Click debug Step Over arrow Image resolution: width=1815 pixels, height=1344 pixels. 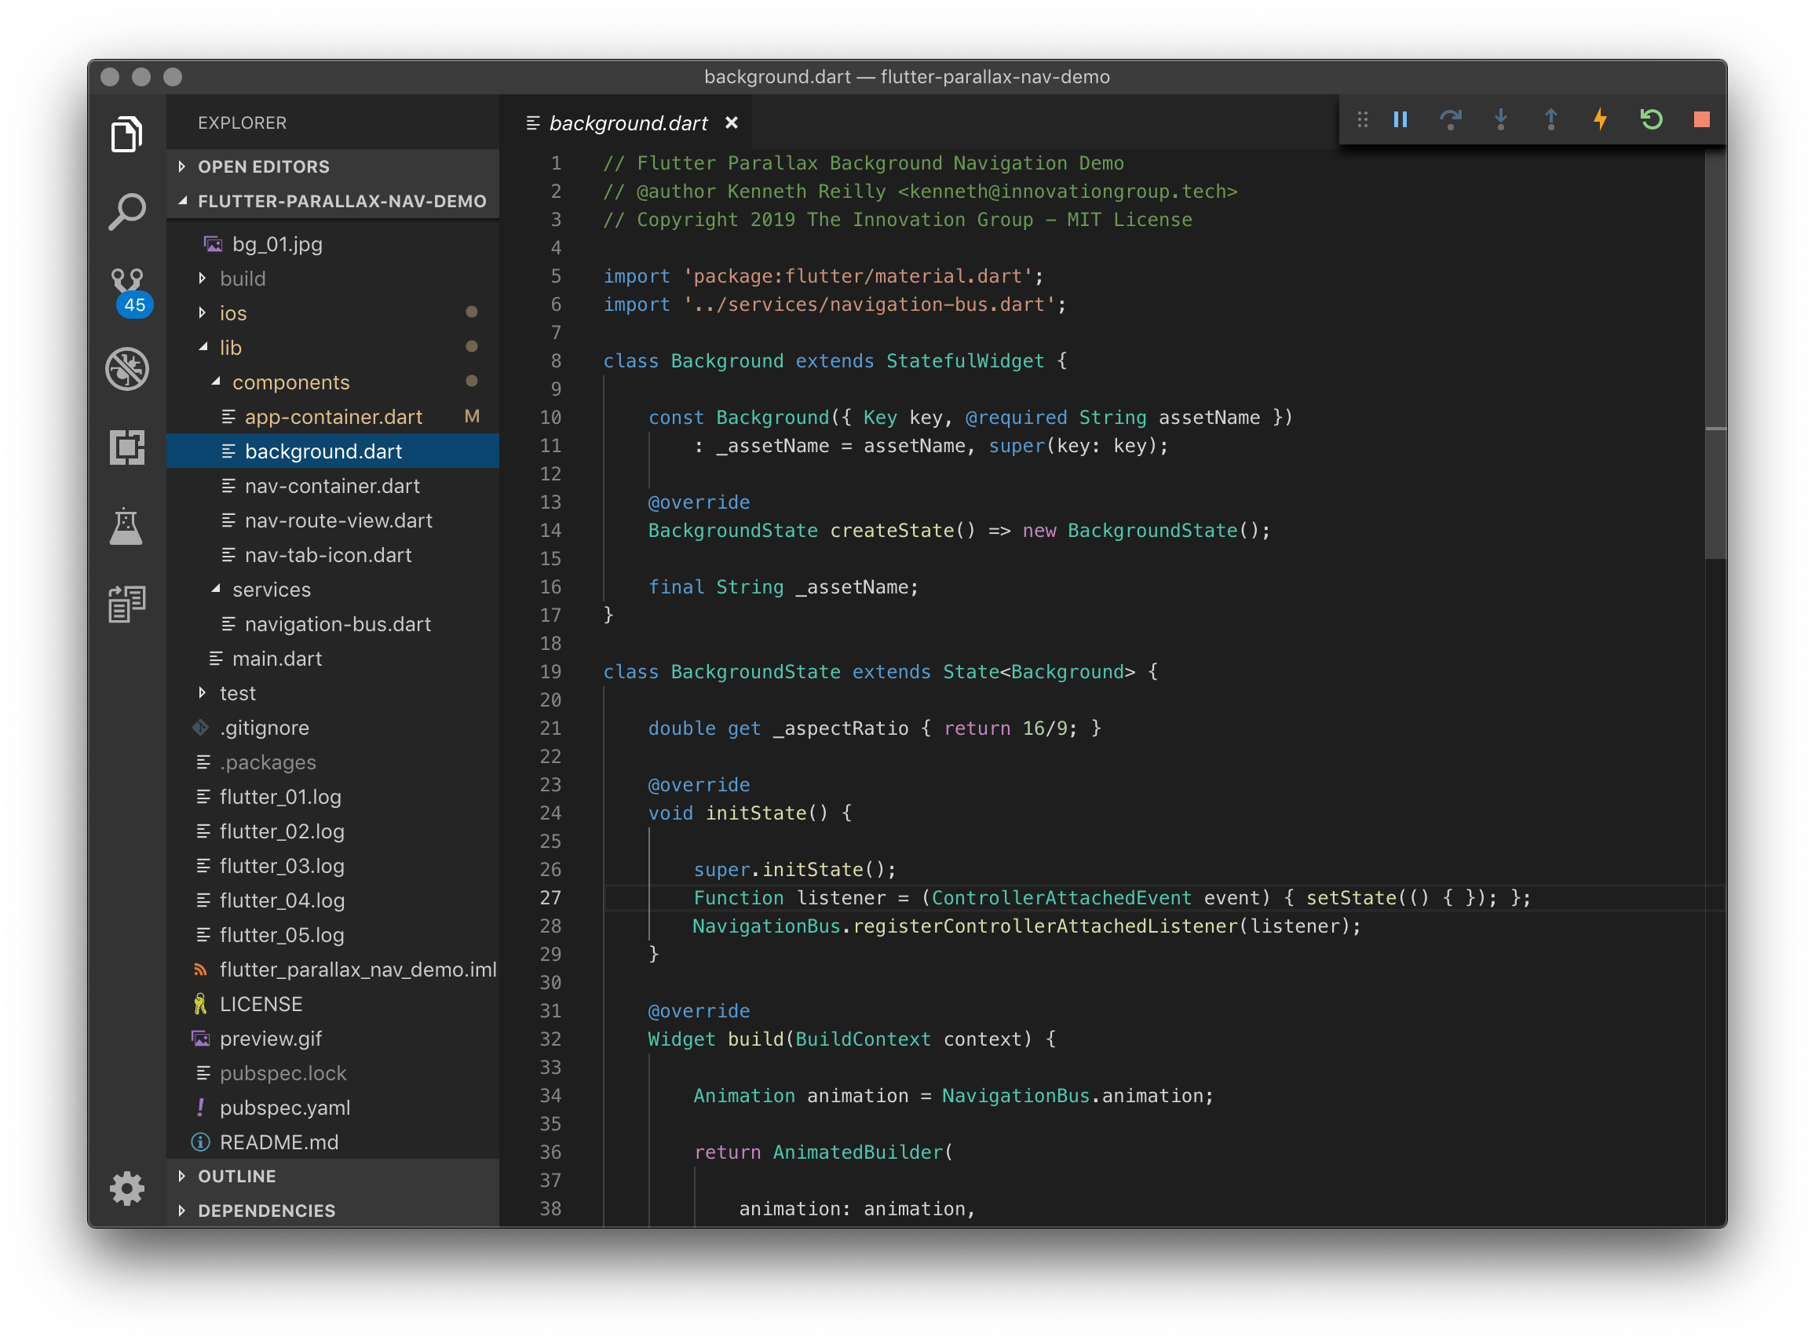(1450, 119)
